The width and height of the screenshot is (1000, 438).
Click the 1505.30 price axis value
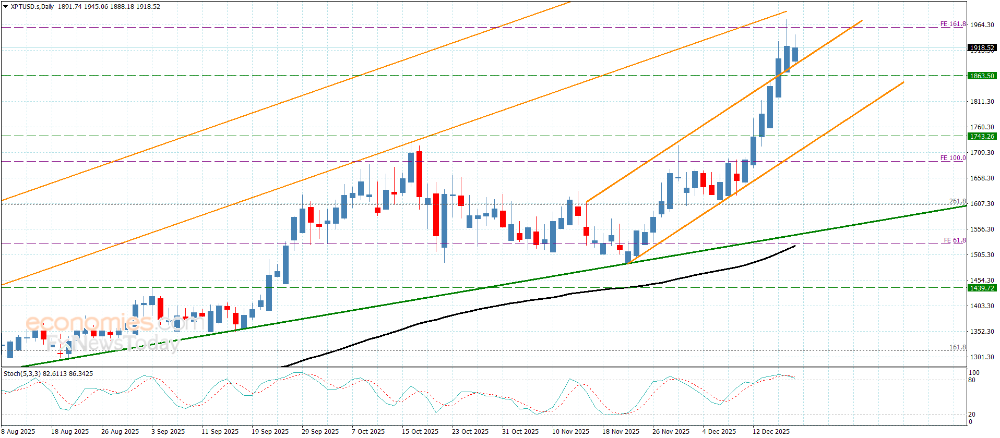[982, 255]
